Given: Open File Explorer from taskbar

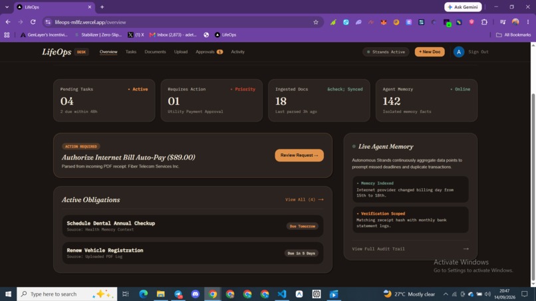Looking at the screenshot, I should pos(161,294).
